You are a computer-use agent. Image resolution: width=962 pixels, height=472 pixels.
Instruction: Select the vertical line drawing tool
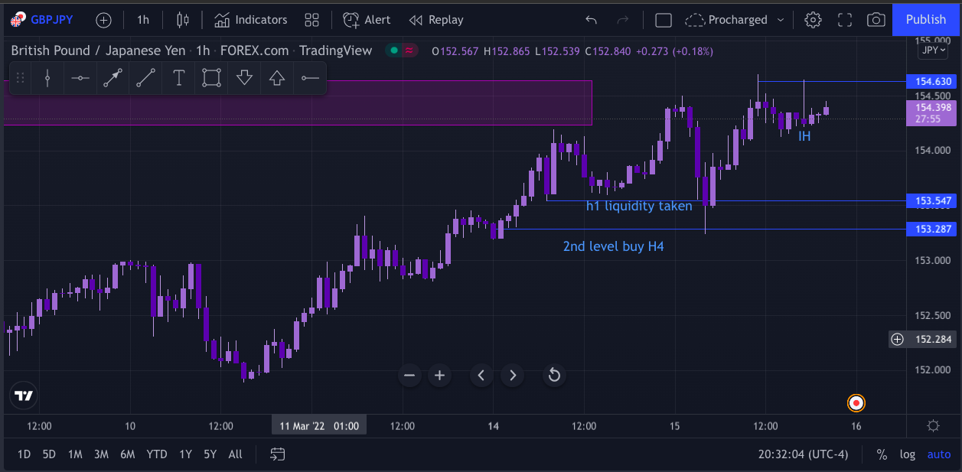[47, 78]
